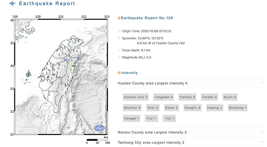Click the Hualien County chevron arrow
This screenshot has width=267, height=147.
pos(262,83)
